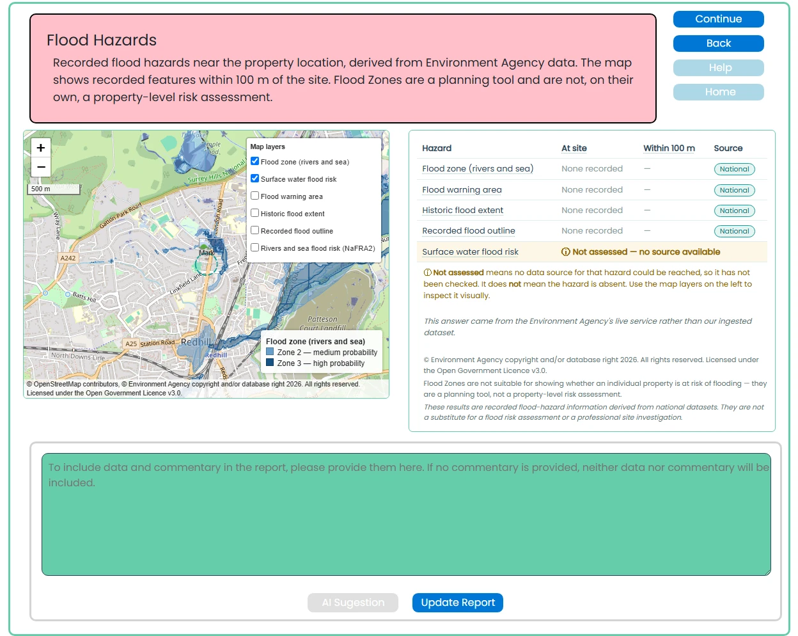The width and height of the screenshot is (798, 636).
Task: Enable Rivers and sea flood risk (NaFRA2) layer
Action: point(254,248)
